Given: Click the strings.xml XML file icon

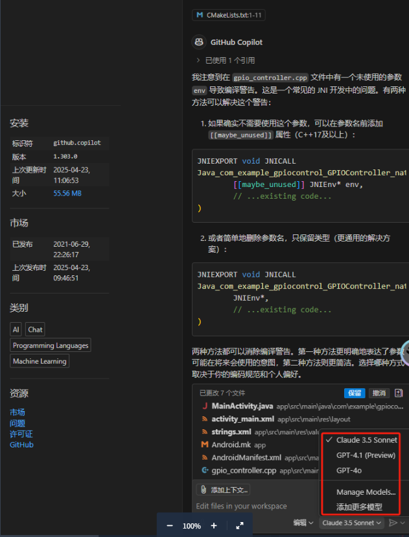Looking at the screenshot, I should pos(205,432).
